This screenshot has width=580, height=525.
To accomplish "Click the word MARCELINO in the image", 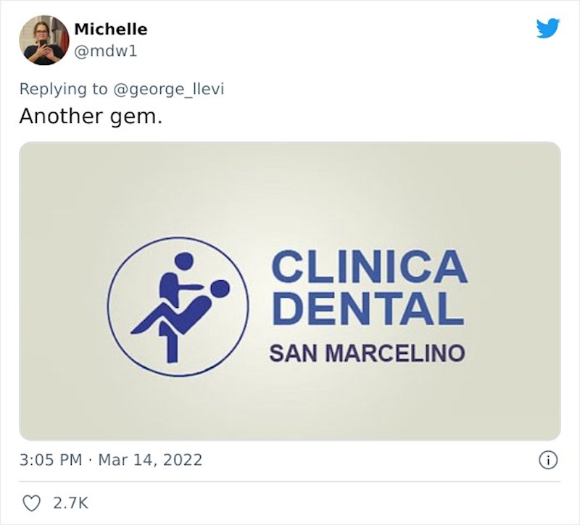I will coord(394,353).
